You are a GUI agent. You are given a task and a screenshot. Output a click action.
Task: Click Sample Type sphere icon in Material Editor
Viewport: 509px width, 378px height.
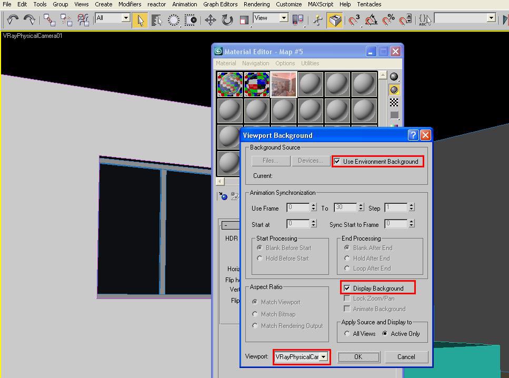tap(394, 77)
